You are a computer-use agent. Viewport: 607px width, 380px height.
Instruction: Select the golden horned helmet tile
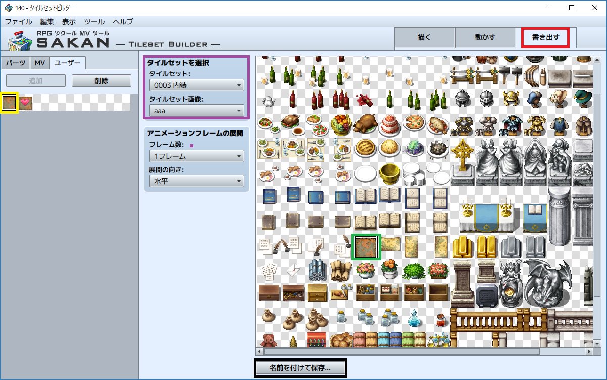click(x=511, y=98)
